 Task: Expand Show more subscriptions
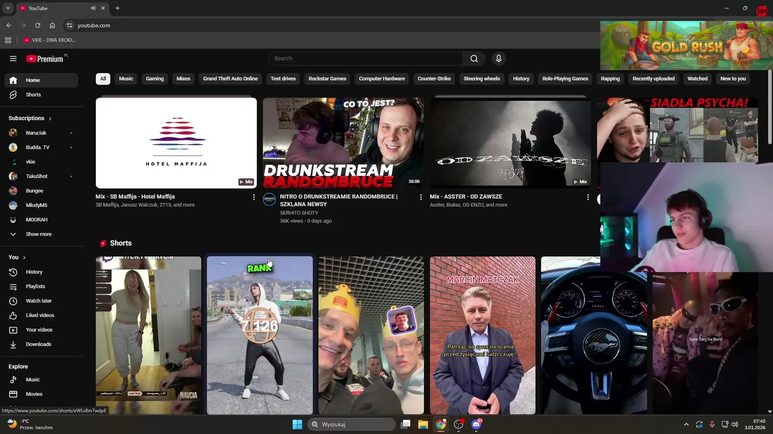tap(41, 234)
